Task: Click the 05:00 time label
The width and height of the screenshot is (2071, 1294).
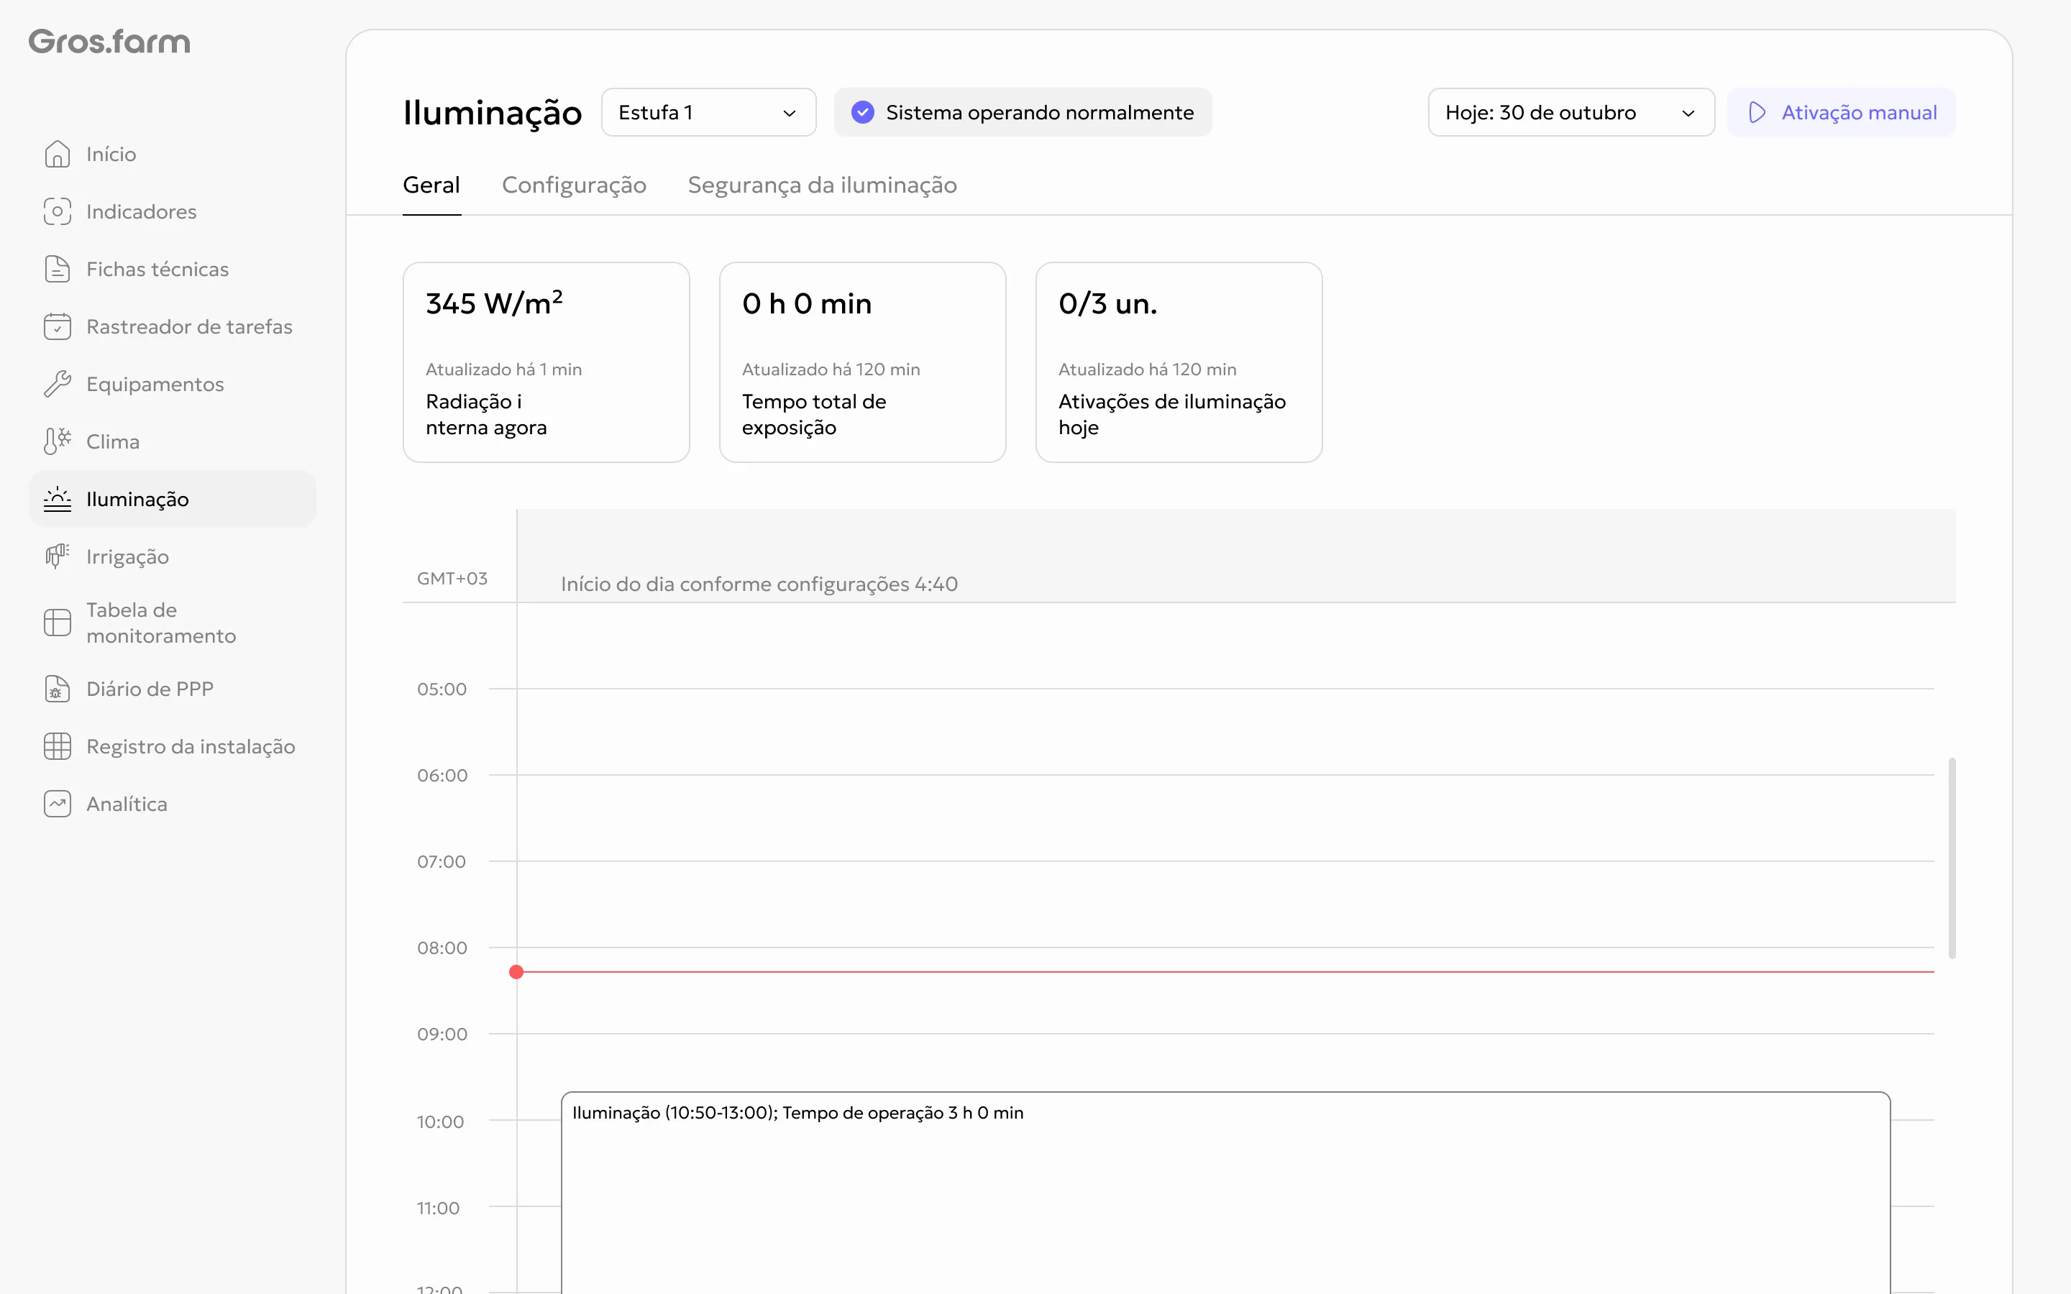Action: [442, 689]
